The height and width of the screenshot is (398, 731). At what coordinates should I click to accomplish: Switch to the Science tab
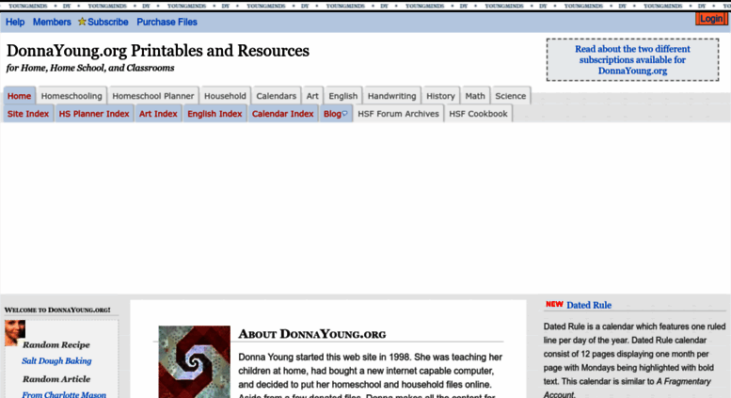pos(511,96)
